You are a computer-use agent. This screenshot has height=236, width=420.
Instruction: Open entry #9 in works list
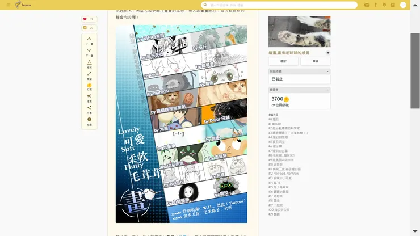coord(281,160)
